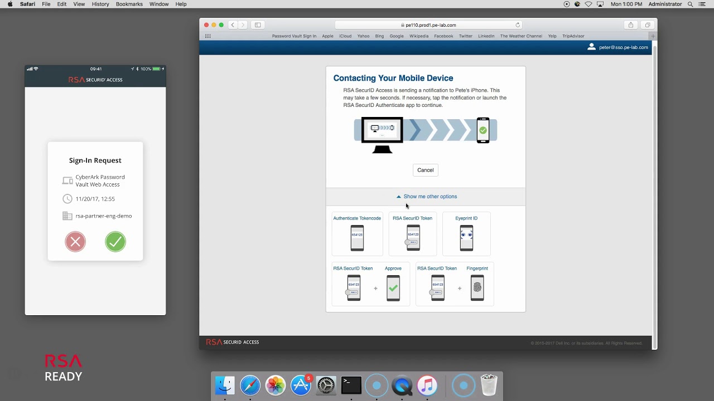Open Terminal from the Dock
The image size is (714, 401).
click(351, 385)
